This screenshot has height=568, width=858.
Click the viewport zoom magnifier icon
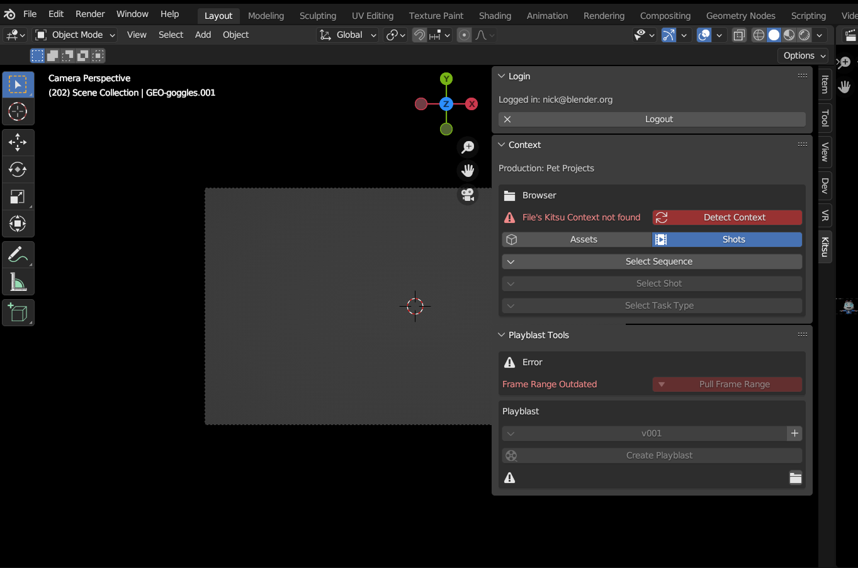point(468,147)
